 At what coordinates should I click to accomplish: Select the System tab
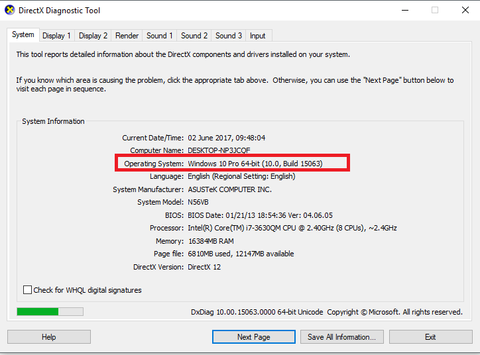coord(23,35)
